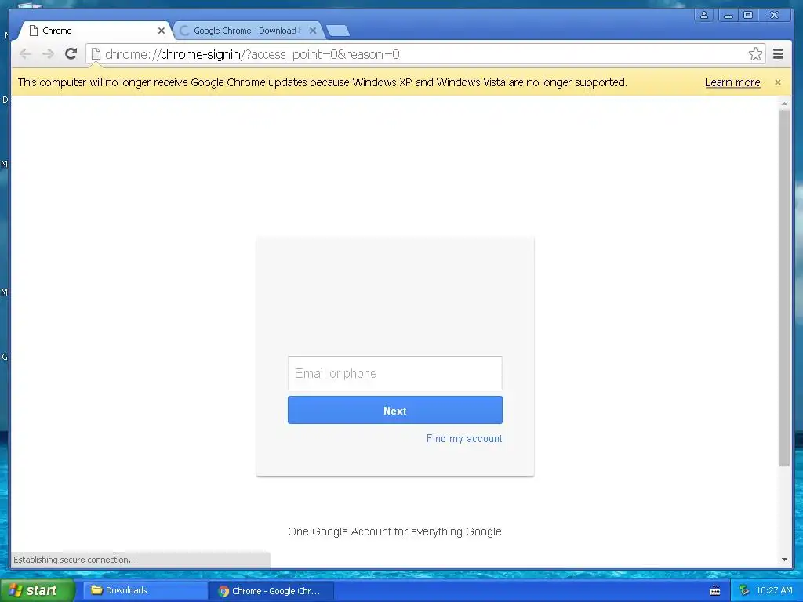Click the scrollbar up arrow
The height and width of the screenshot is (602, 803).
(x=784, y=104)
